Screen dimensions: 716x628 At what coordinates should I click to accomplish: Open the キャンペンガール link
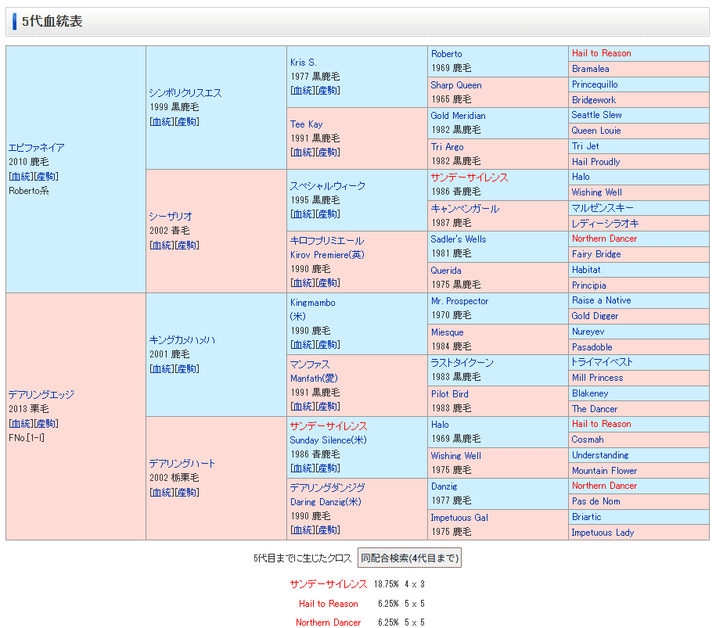(x=465, y=209)
